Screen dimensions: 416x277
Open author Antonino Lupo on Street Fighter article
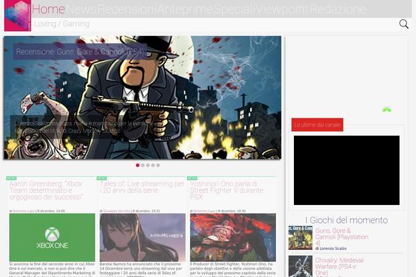tap(205, 211)
